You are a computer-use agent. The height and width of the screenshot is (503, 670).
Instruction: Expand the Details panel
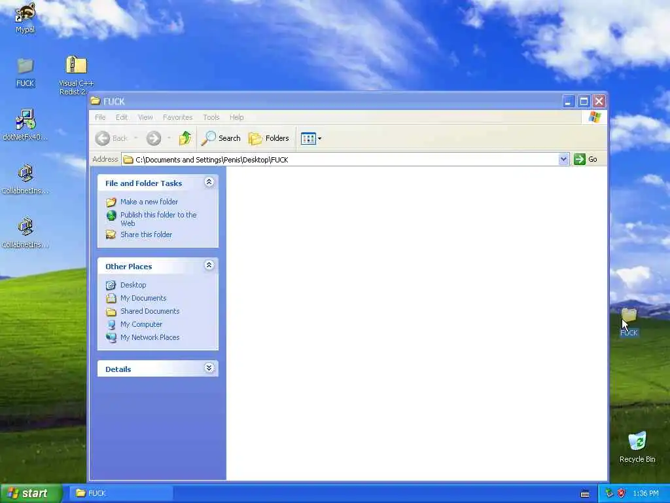click(x=209, y=368)
